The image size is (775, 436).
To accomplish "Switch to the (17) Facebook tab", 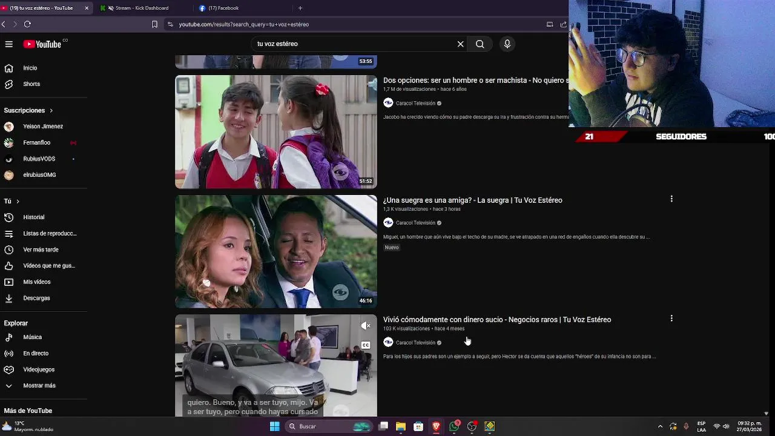I will coord(222,8).
